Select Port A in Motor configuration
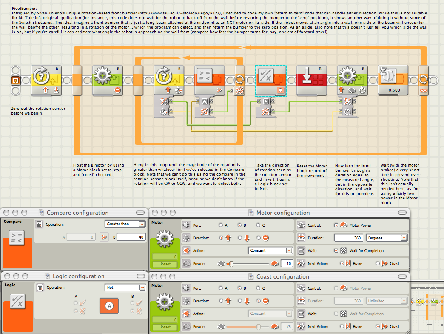 (x=221, y=225)
